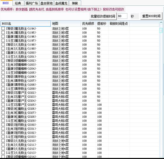
Task: Select row name [生肖]虹魔教主<2327>
Action: pyautogui.click(x=21, y=113)
